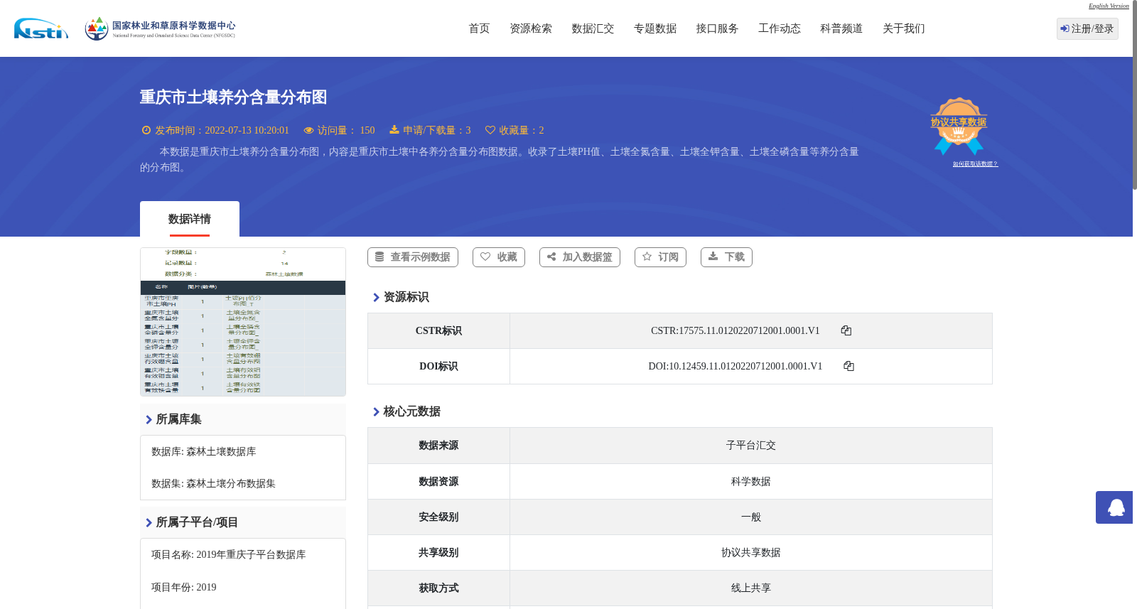Open the 关于我们 page

coord(904,28)
